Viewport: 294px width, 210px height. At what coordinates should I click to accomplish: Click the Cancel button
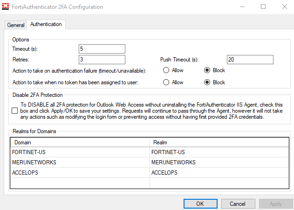[x=238, y=204]
